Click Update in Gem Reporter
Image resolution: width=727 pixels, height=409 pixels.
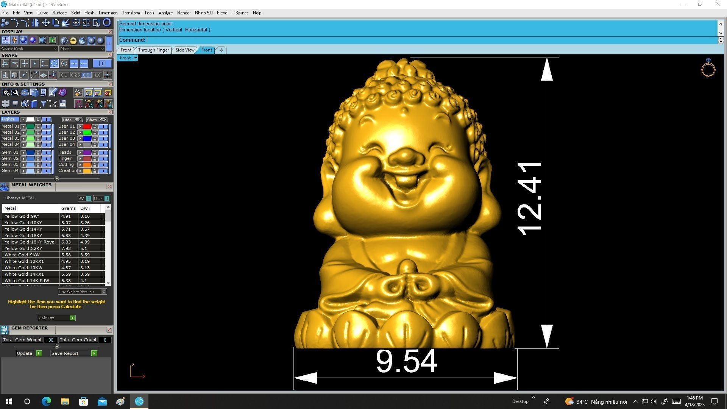[29, 353]
